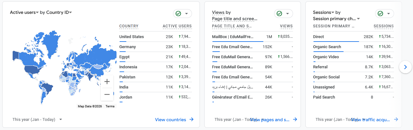Expand status dropdown arrow on Sessions card

pyautogui.click(x=388, y=14)
